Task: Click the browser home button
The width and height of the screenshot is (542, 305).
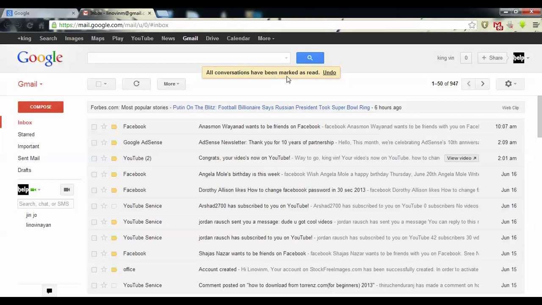Action: click(41, 25)
